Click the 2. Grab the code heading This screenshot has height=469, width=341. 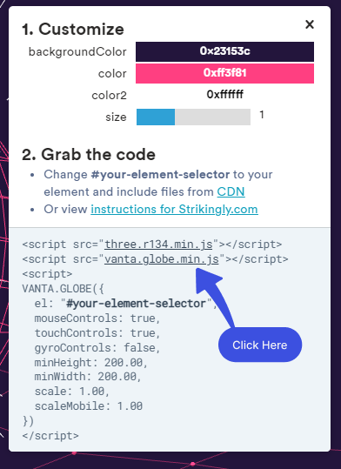[89, 155]
